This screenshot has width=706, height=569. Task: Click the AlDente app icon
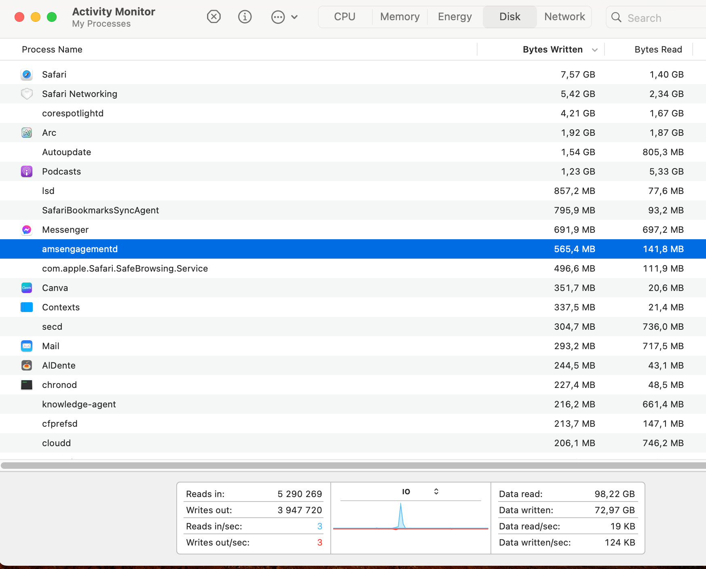27,365
